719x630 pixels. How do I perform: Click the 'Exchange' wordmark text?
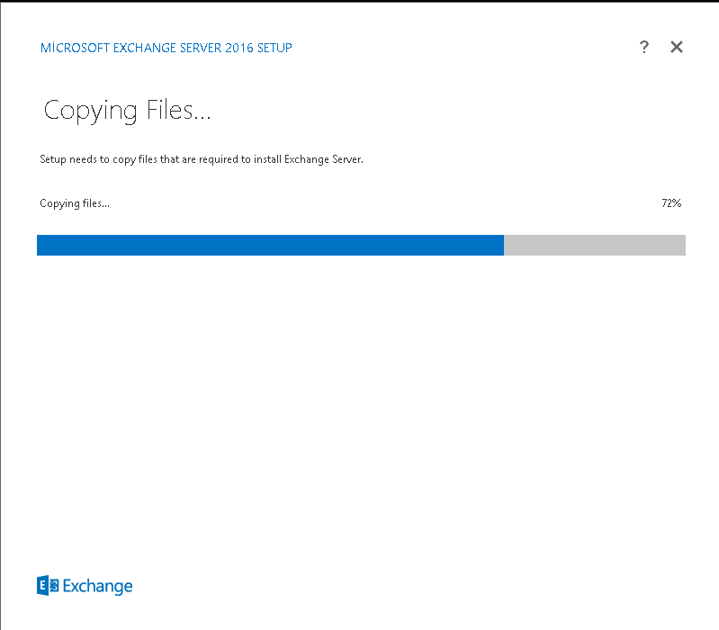click(x=98, y=586)
